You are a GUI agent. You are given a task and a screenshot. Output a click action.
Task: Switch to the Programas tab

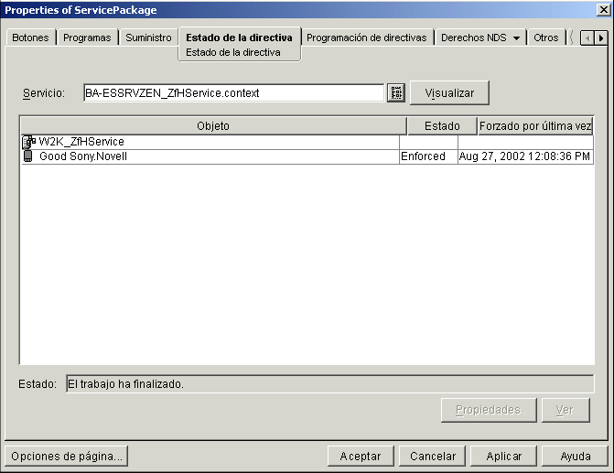pyautogui.click(x=87, y=38)
